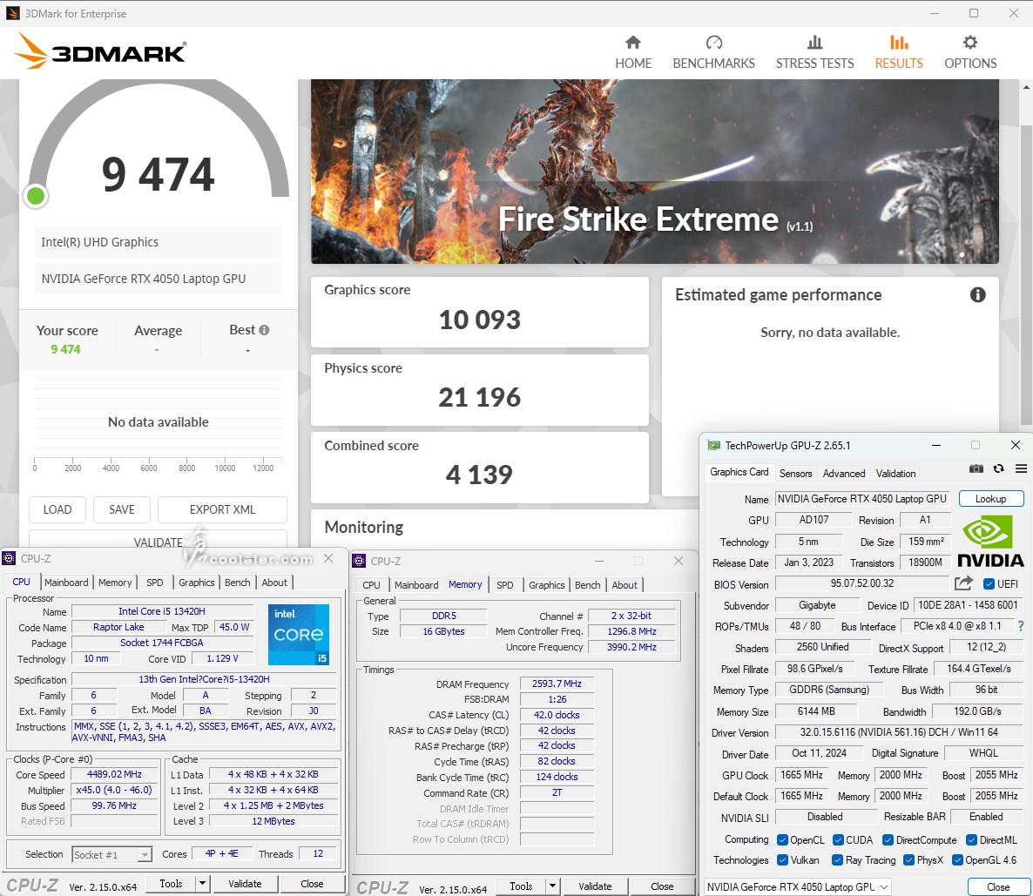Image resolution: width=1033 pixels, height=896 pixels.
Task: Open Validation tab in GPU-Z
Action: [x=895, y=473]
